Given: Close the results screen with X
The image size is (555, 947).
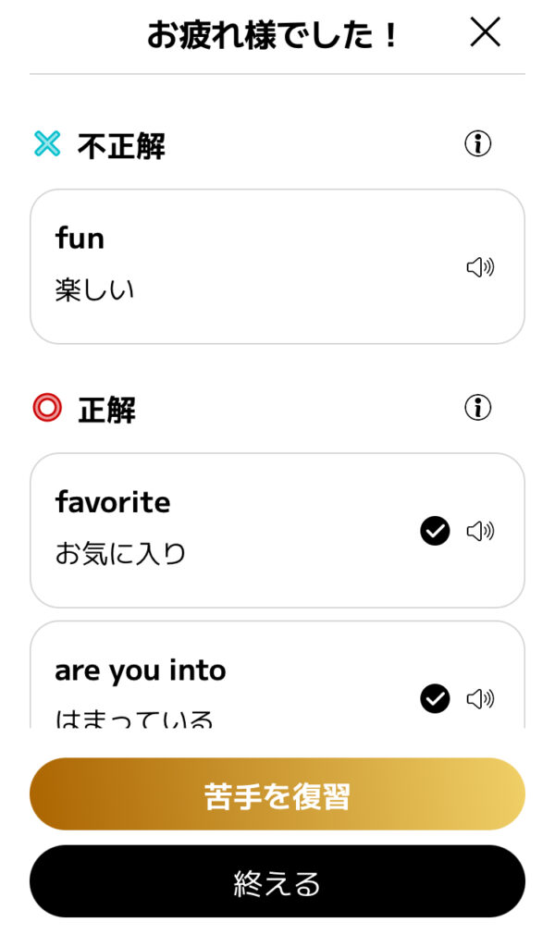Looking at the screenshot, I should pos(485,31).
